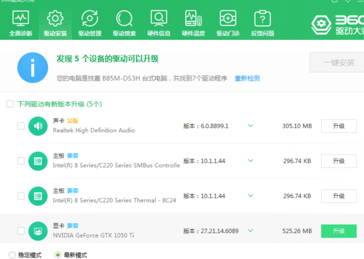Check the SMBus Controller driver checkbox
Viewport: 364px width, 259px height.
click(21, 161)
